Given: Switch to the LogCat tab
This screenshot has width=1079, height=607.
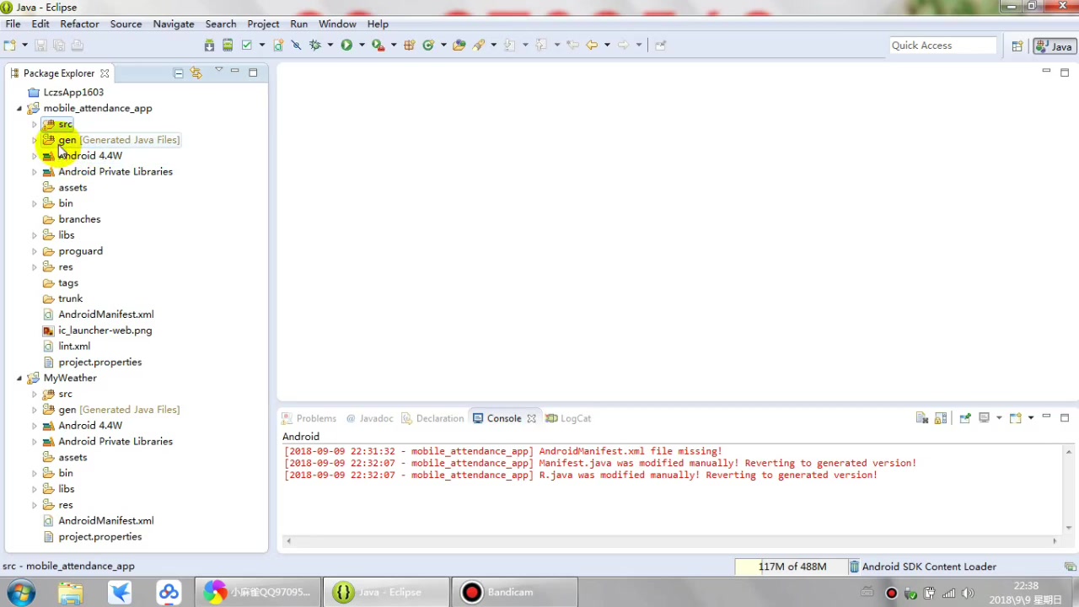Looking at the screenshot, I should click(568, 418).
